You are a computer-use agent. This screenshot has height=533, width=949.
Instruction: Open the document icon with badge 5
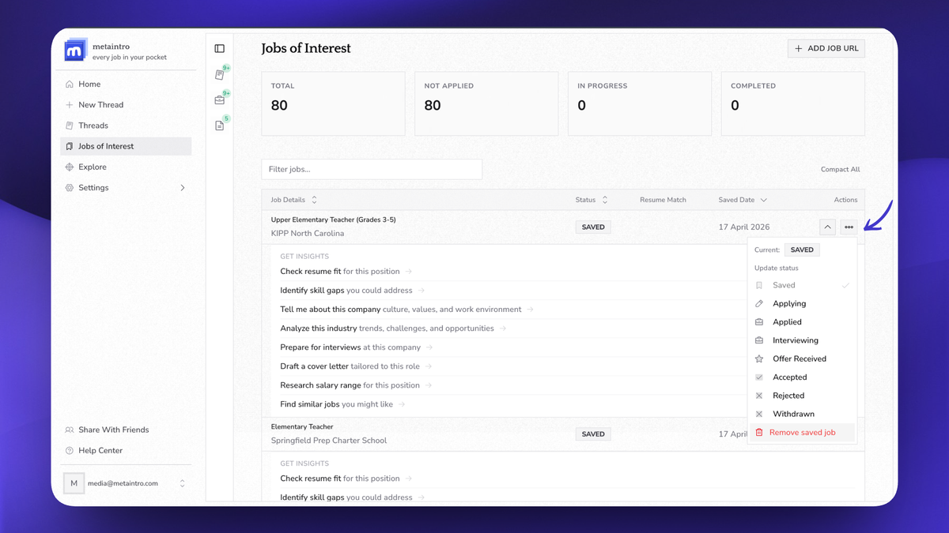[x=220, y=126]
